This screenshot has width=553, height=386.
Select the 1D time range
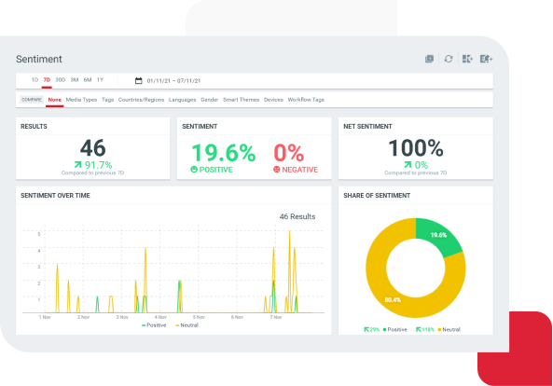[x=35, y=80]
